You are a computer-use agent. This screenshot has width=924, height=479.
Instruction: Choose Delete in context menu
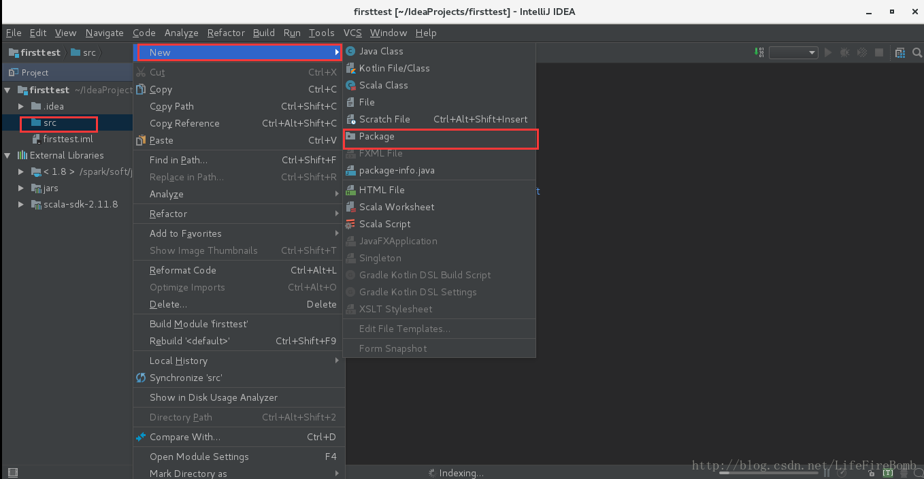[x=239, y=304]
